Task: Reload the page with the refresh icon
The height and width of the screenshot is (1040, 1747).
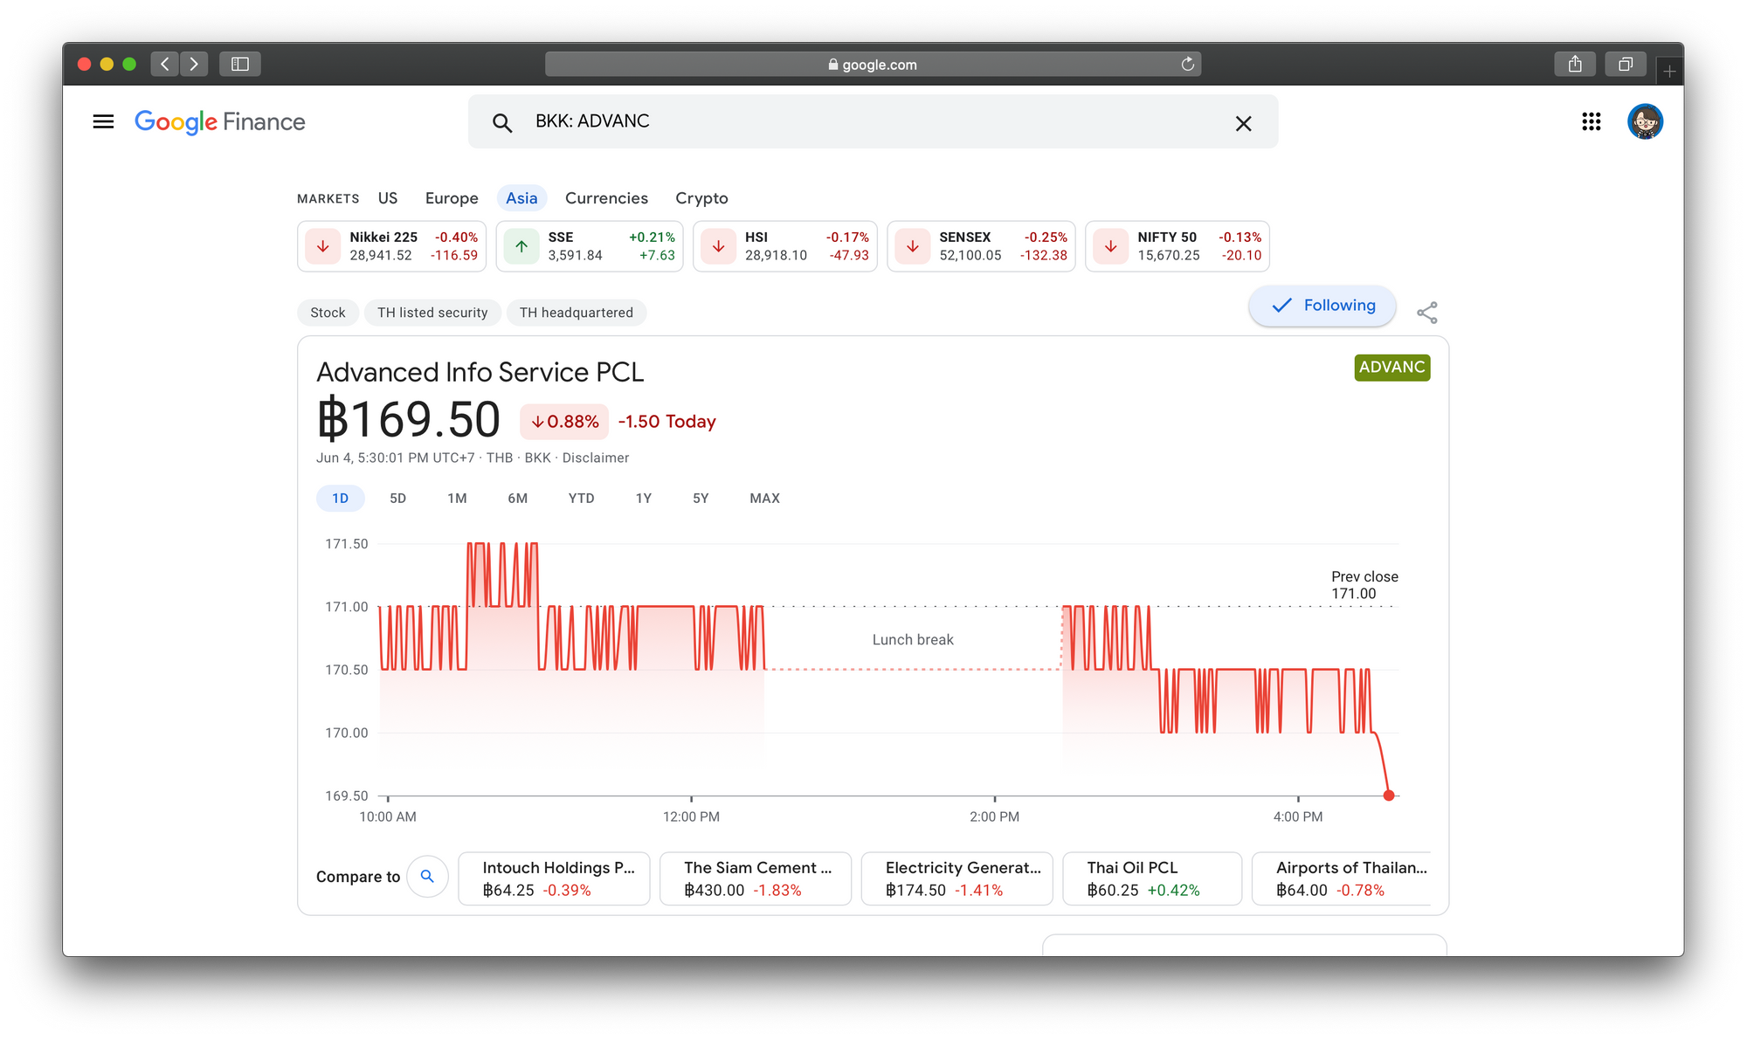Action: click(x=1187, y=64)
